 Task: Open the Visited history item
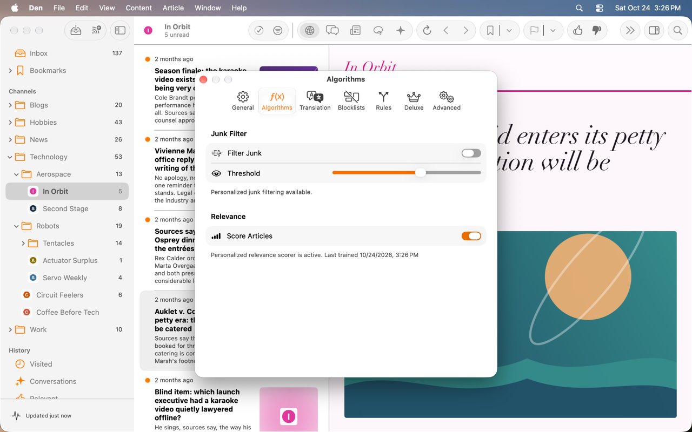point(67,364)
